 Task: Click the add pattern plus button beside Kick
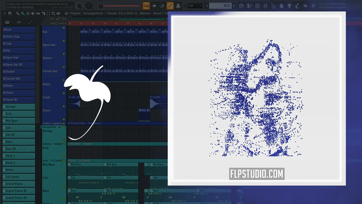point(234,6)
